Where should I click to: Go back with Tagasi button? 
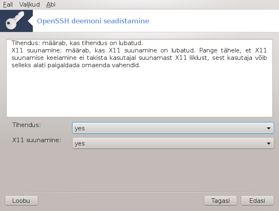click(x=220, y=201)
